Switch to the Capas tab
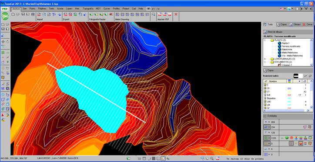The height and width of the screenshot is (162, 315). pyautogui.click(x=281, y=24)
